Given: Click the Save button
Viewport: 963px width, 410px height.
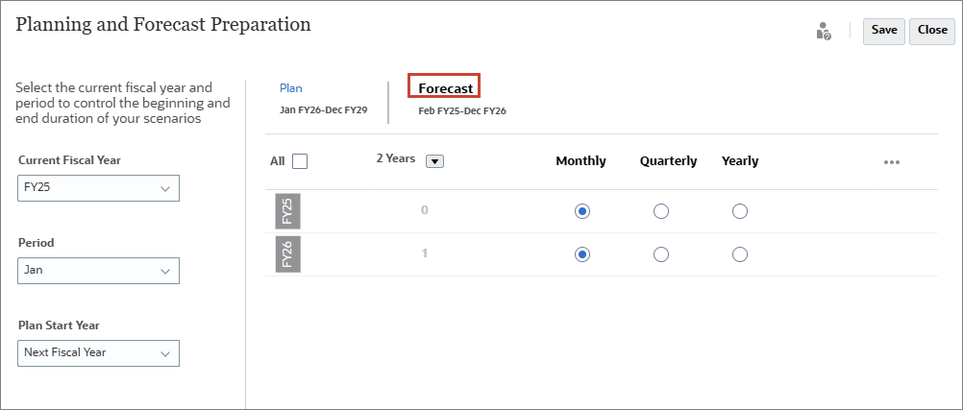Looking at the screenshot, I should pyautogui.click(x=884, y=32).
